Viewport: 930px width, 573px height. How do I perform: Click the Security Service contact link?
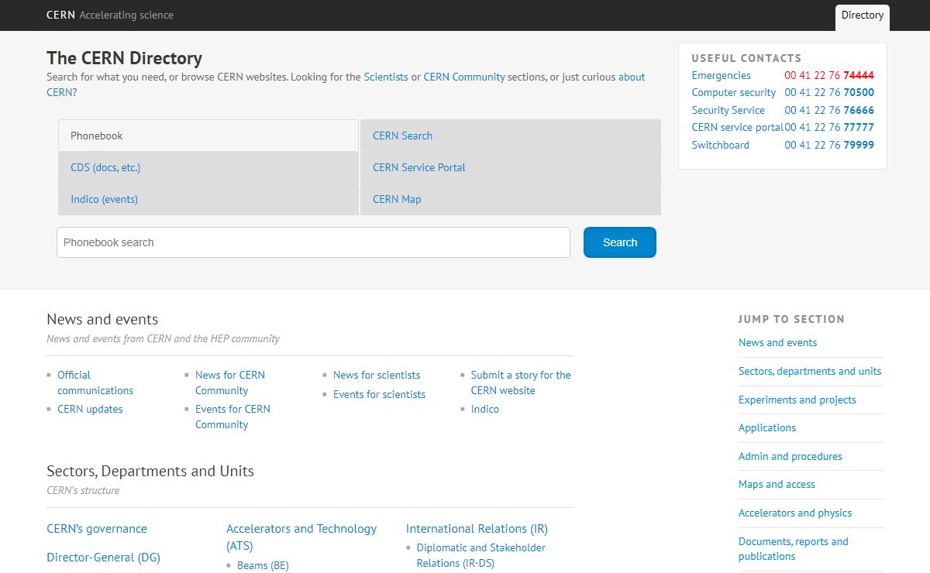click(x=728, y=110)
